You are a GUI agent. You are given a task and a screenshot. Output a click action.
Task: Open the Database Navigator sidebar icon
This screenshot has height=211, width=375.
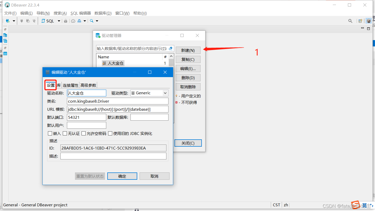coord(5,35)
